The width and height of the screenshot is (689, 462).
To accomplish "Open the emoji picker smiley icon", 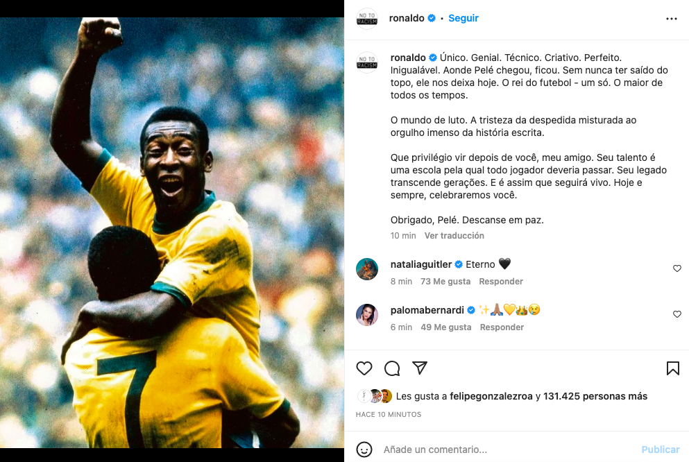I will tap(364, 450).
